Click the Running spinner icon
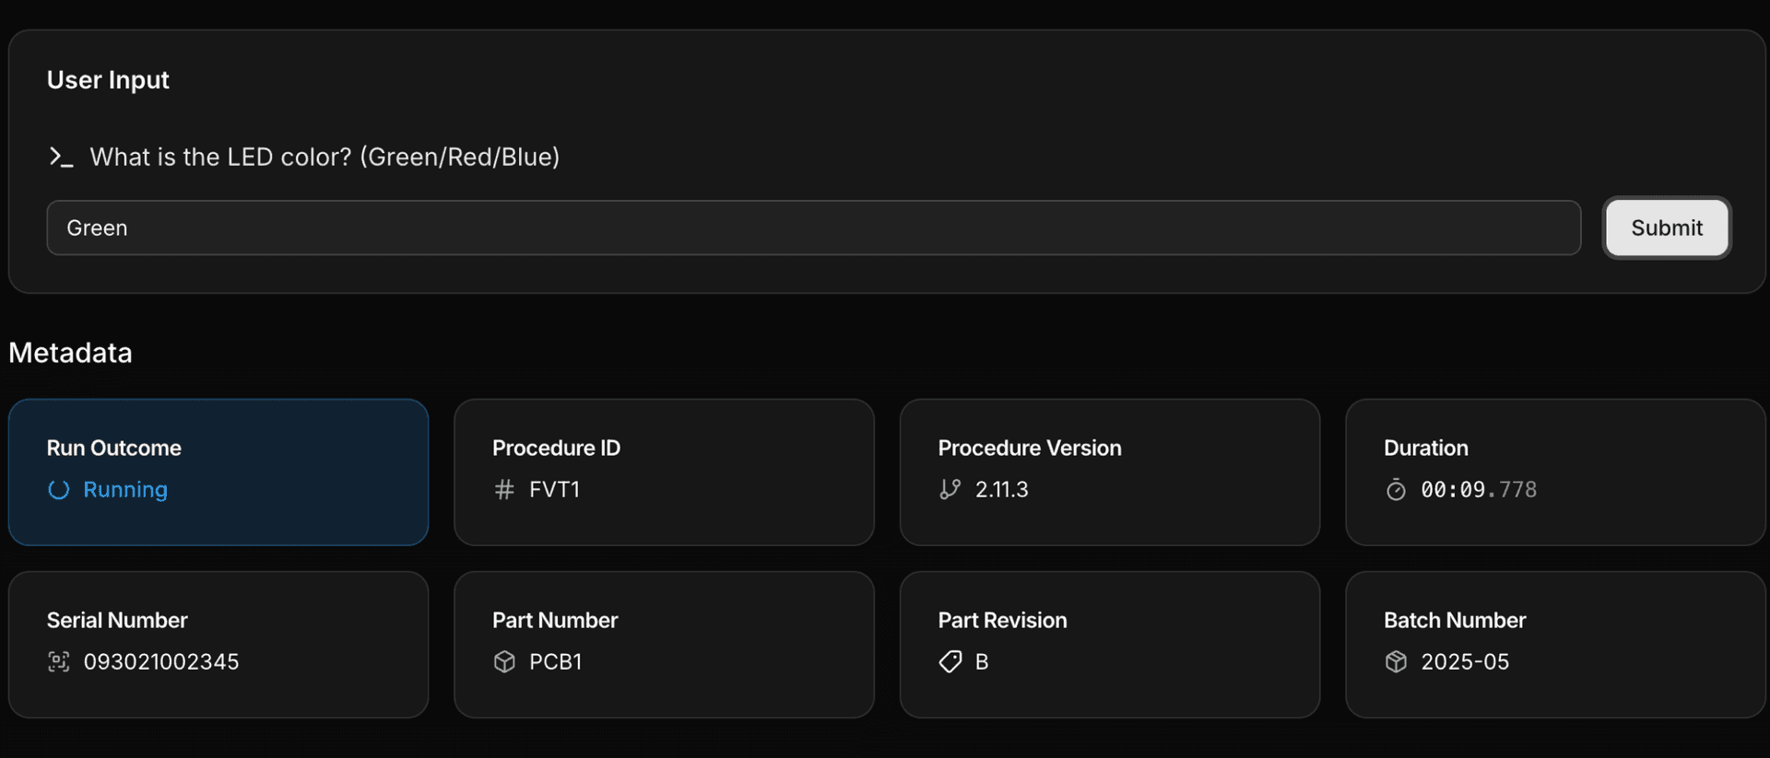Viewport: 1770px width, 758px height. click(59, 490)
